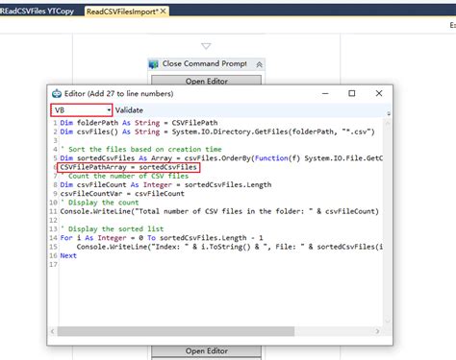
Task: Click the right arrow of horizontal scrollbar
Action: tap(377, 331)
